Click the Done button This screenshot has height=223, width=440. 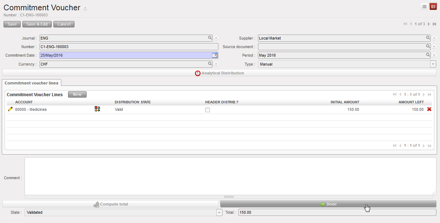[328, 204]
